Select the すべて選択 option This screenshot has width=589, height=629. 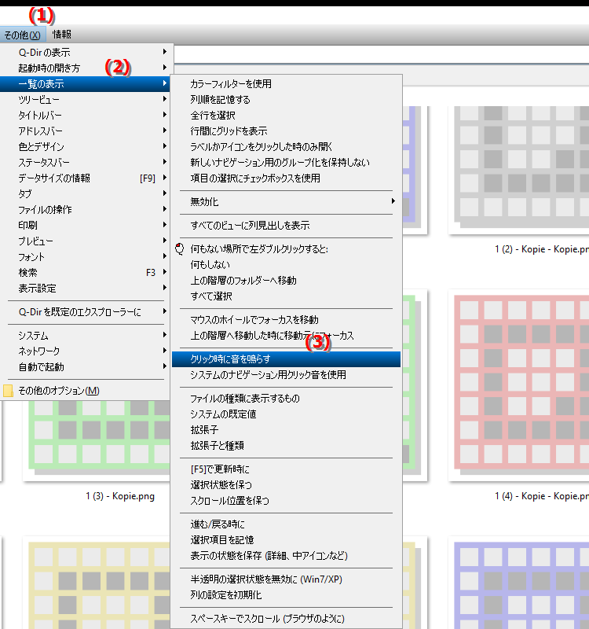(286, 296)
